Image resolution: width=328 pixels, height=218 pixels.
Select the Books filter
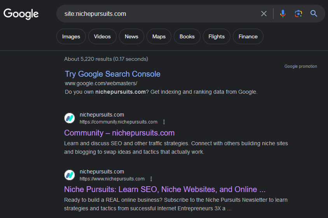pyautogui.click(x=187, y=36)
